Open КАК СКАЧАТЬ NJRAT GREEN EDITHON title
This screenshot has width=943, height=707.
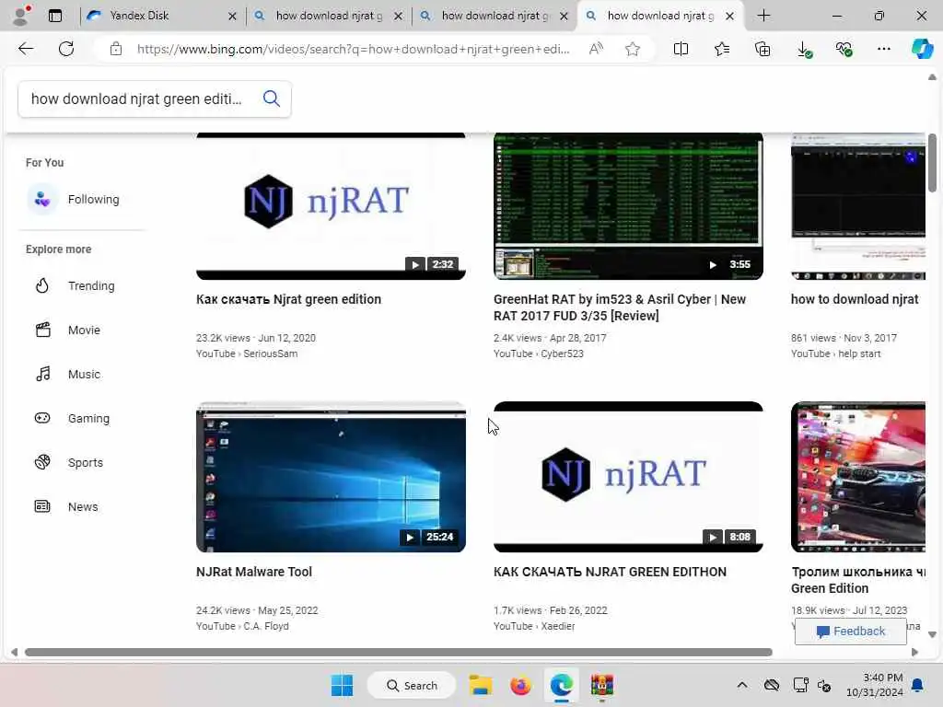[x=610, y=572]
